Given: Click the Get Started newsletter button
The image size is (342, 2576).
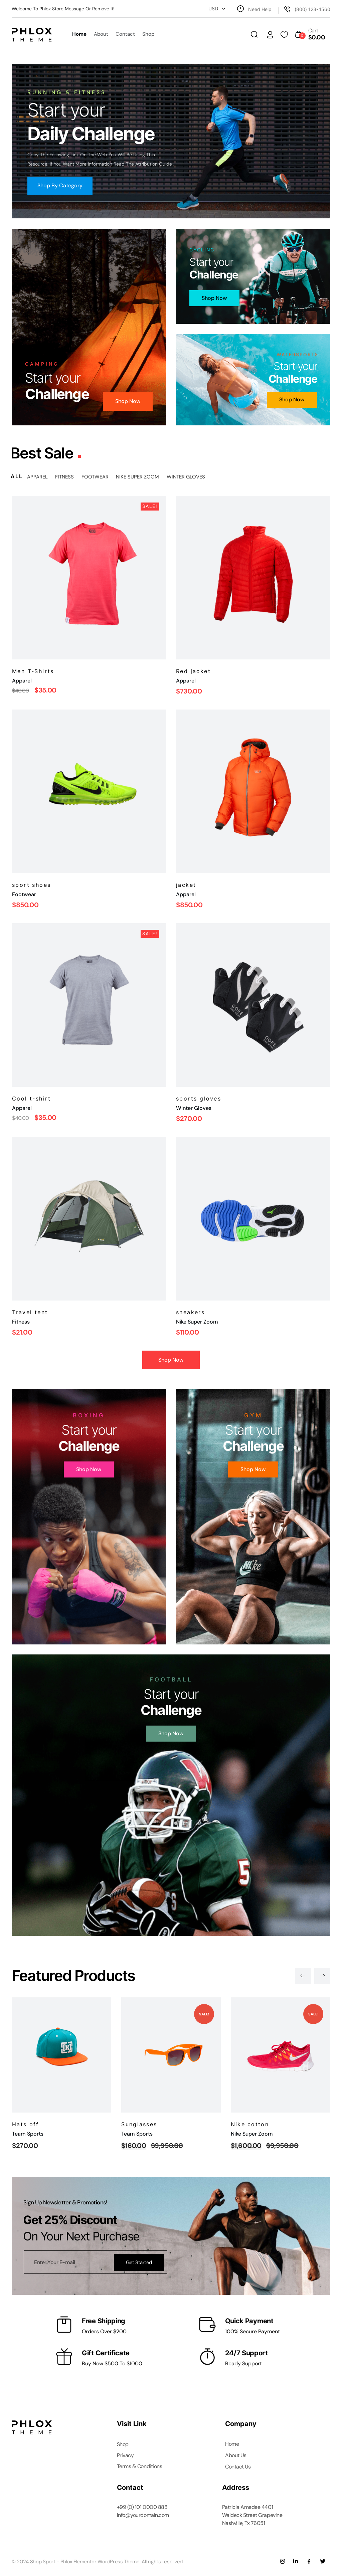Looking at the screenshot, I should tap(139, 2262).
